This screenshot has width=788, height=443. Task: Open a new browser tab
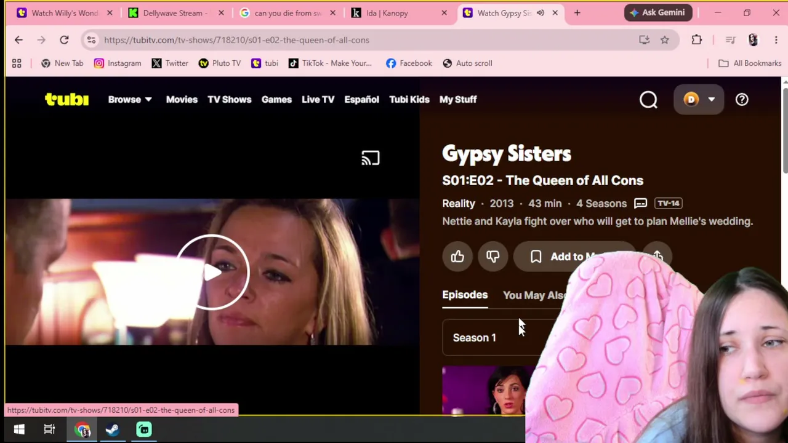coord(577,13)
